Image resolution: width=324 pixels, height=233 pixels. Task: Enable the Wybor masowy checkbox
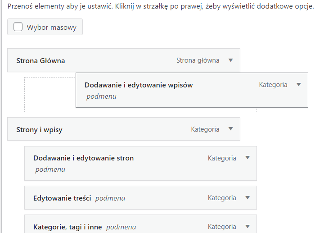click(x=18, y=27)
